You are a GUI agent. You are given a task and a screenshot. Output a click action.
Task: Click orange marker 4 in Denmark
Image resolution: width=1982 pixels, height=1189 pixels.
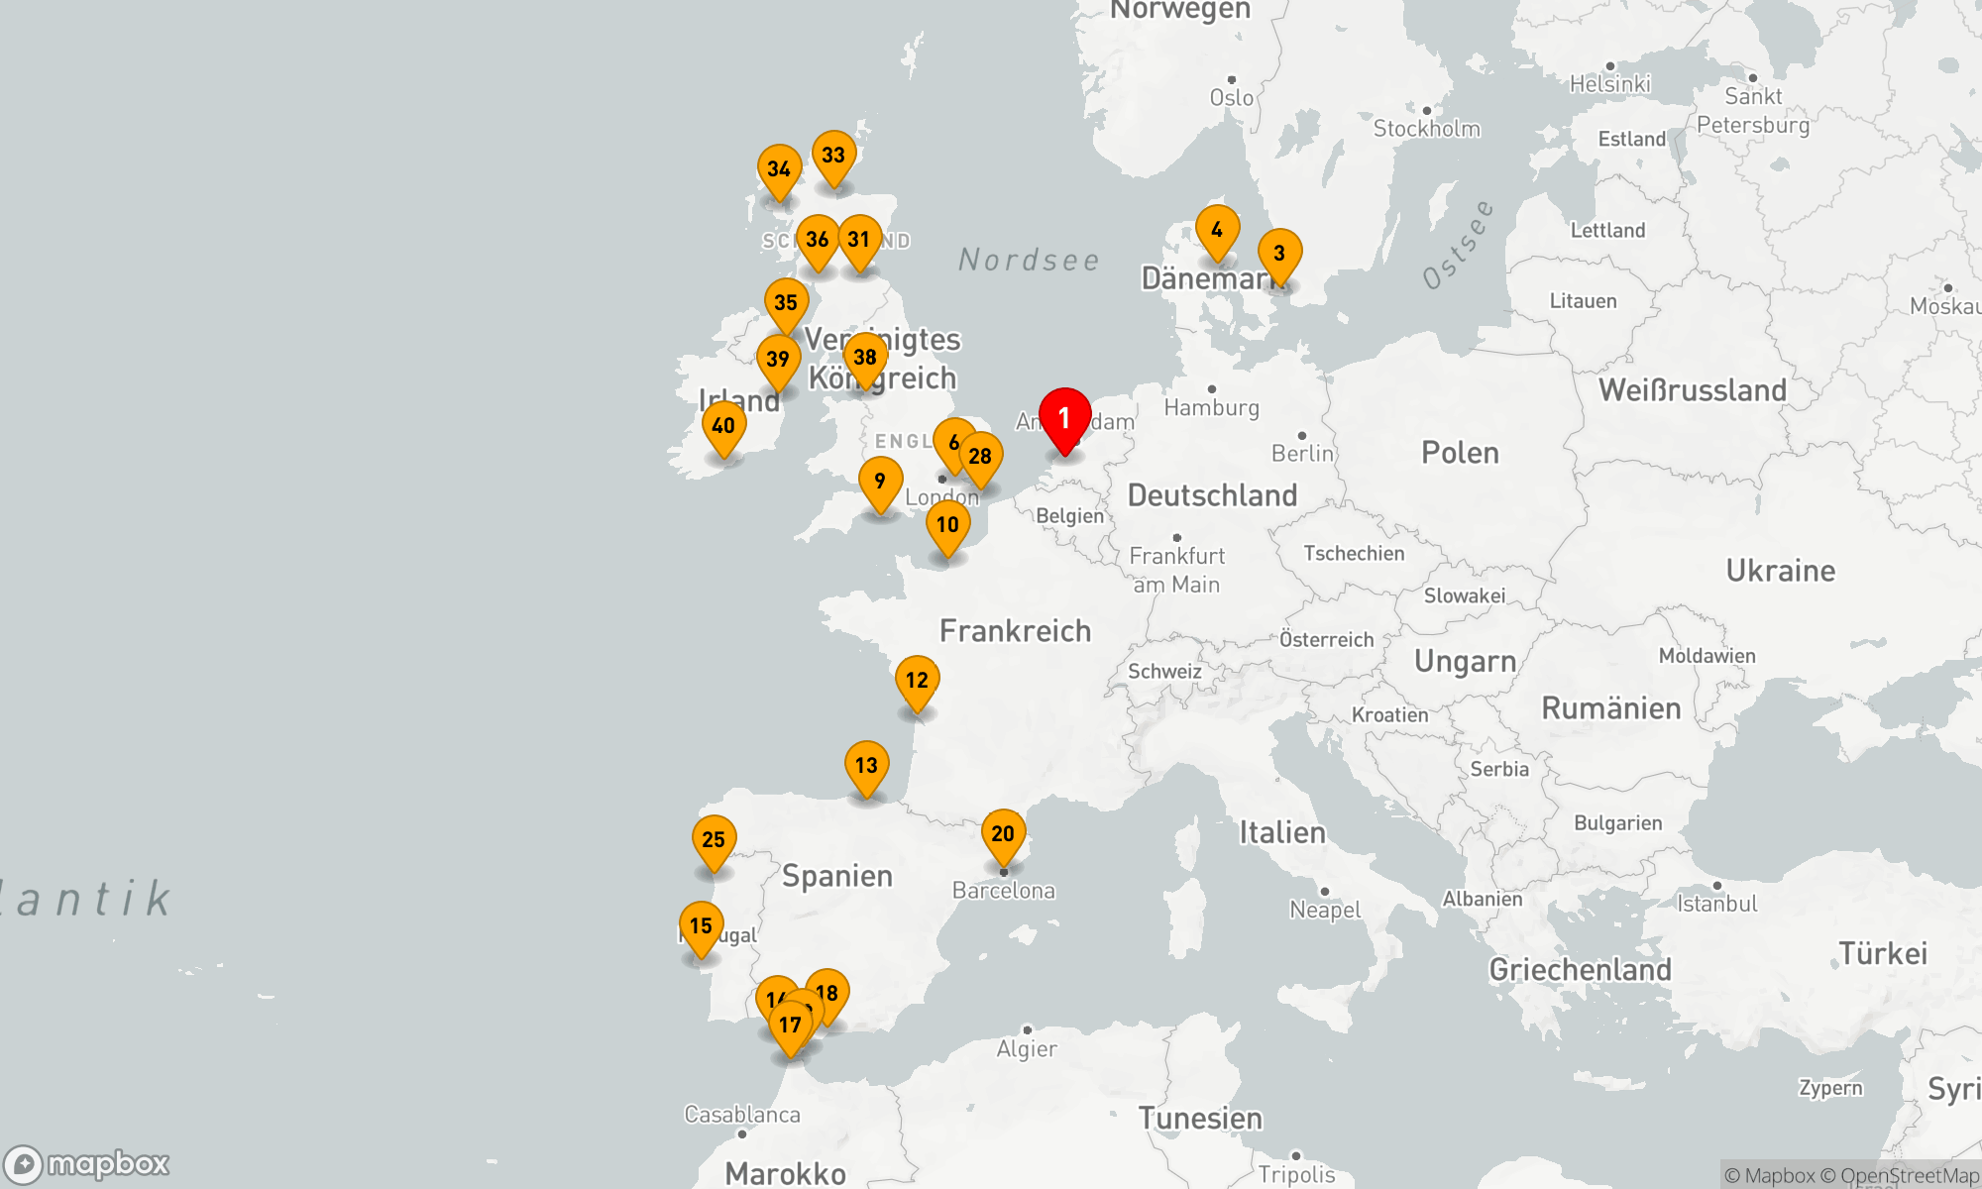pyautogui.click(x=1217, y=230)
